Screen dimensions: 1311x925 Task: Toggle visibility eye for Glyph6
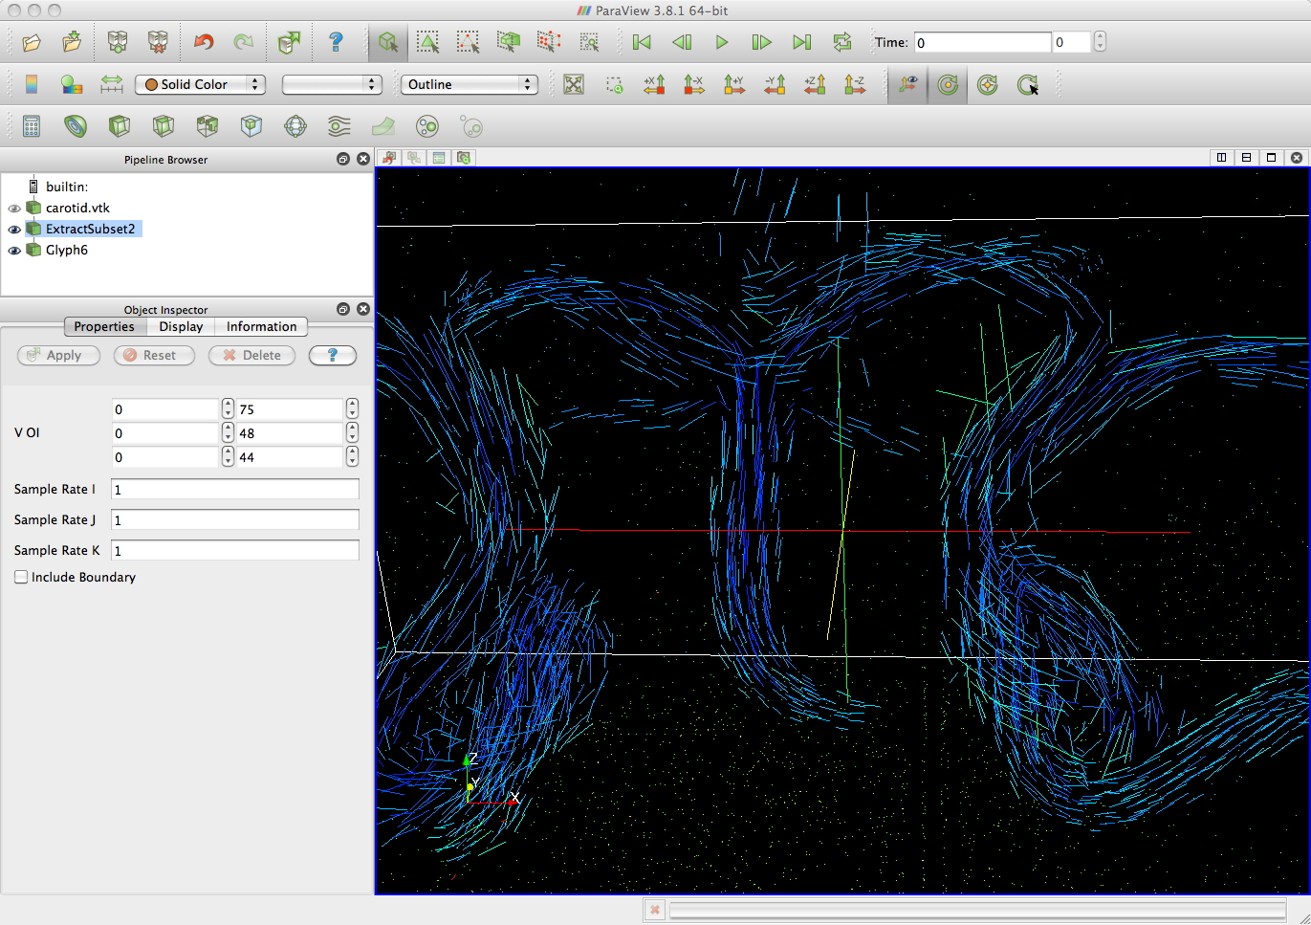[14, 251]
